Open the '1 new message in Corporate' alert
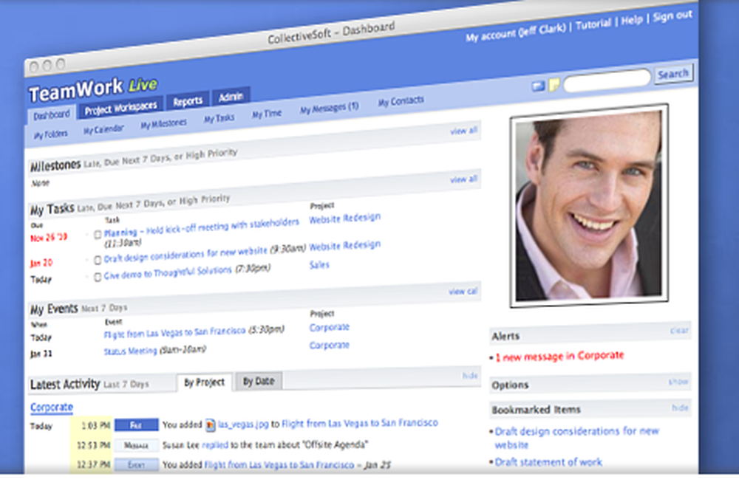Viewport: 739px width, 488px height. click(559, 356)
